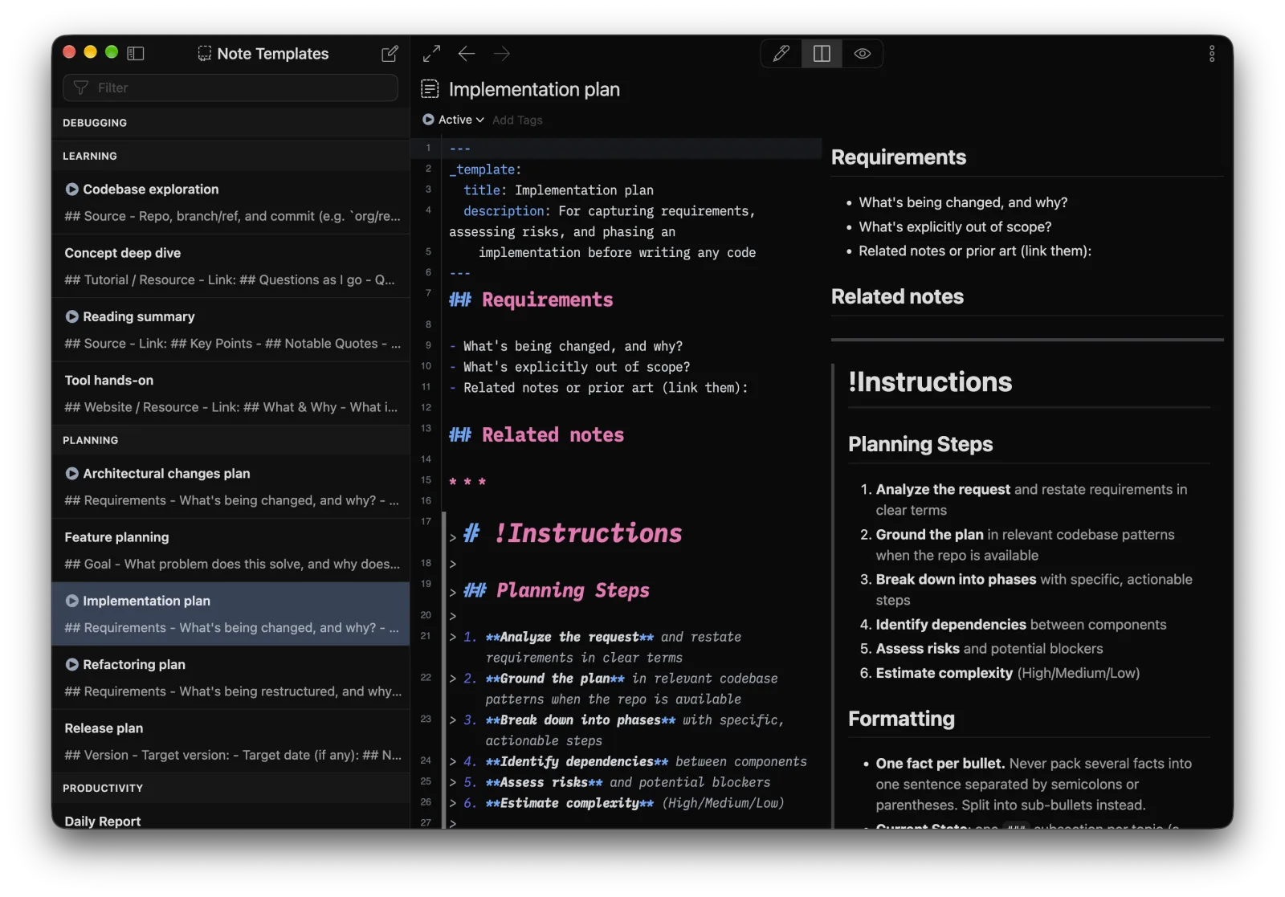The image size is (1285, 897).
Task: Click status icon on the Implementation plan list item
Action: (72, 601)
